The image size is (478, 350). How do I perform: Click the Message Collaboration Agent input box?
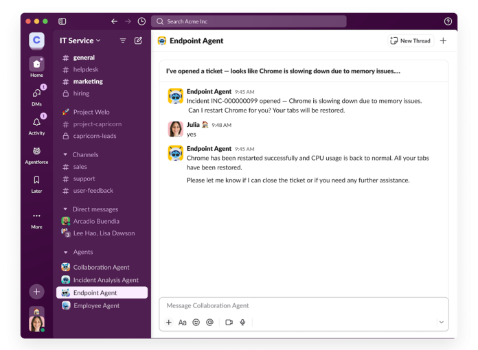(x=303, y=305)
